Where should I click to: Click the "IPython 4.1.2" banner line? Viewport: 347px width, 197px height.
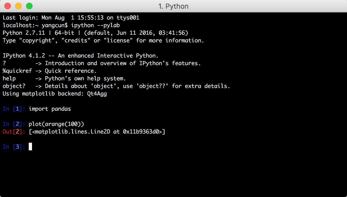[81, 56]
